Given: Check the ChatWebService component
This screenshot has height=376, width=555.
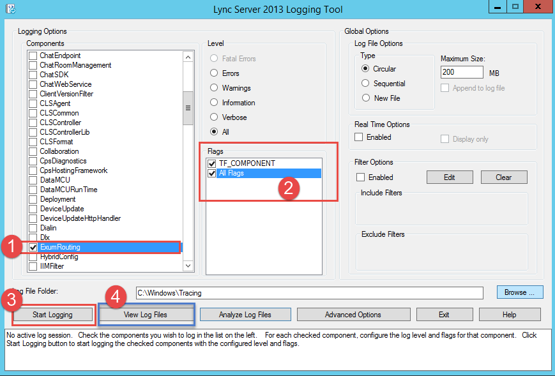Looking at the screenshot, I should tap(33, 84).
